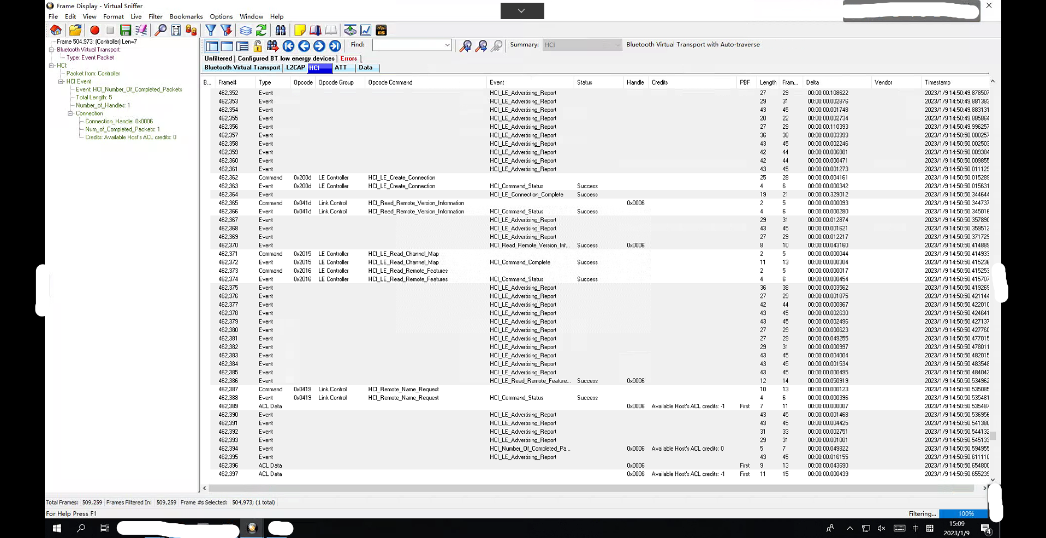Viewport: 1046px width, 538px height.
Task: Open the filter dialog via the funnel icon
Action: click(211, 31)
